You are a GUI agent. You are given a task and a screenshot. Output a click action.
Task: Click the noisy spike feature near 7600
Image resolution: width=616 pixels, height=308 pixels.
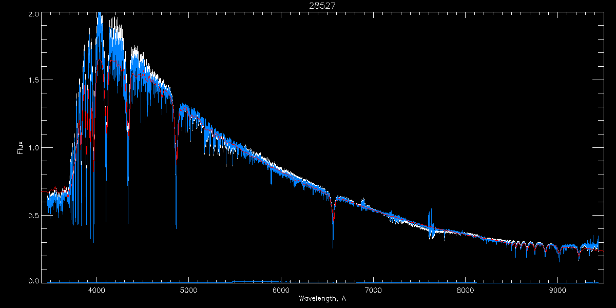(431, 226)
